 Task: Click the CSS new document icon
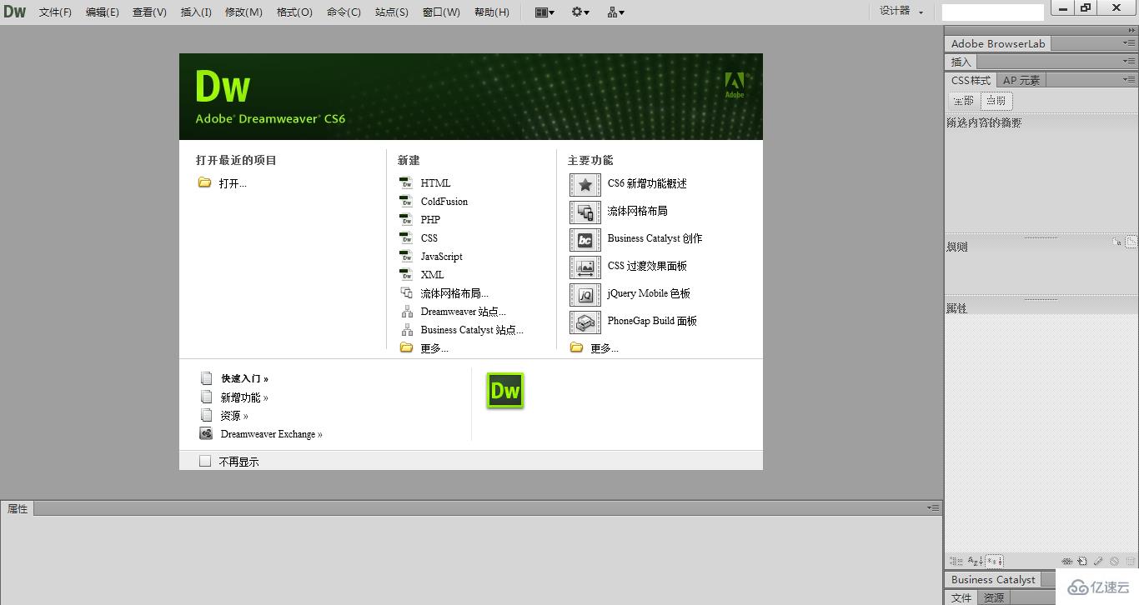point(406,238)
